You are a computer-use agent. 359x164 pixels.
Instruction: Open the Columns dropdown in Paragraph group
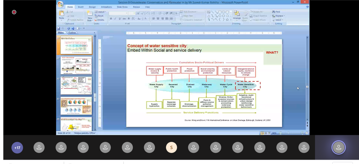tap(172, 19)
